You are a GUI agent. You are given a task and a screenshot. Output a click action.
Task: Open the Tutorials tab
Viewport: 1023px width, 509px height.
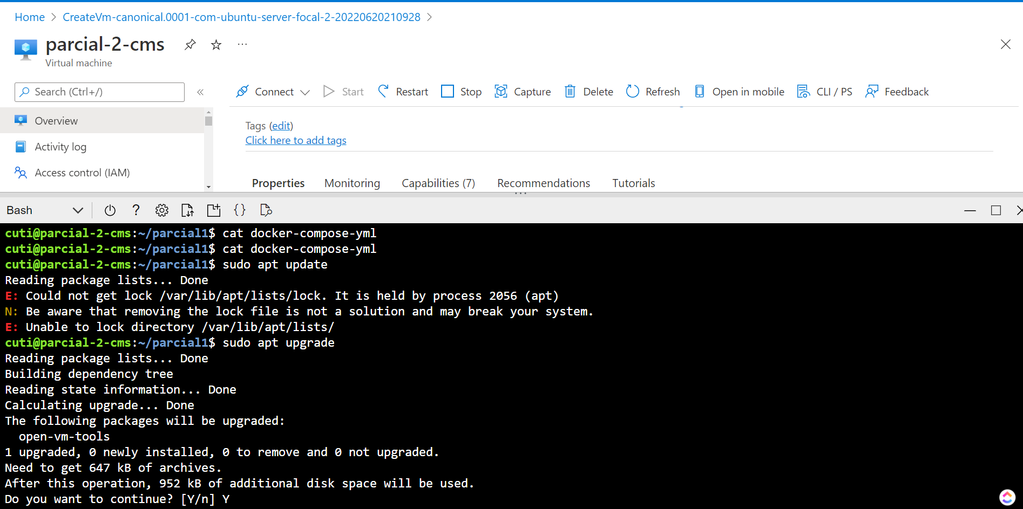pyautogui.click(x=633, y=183)
